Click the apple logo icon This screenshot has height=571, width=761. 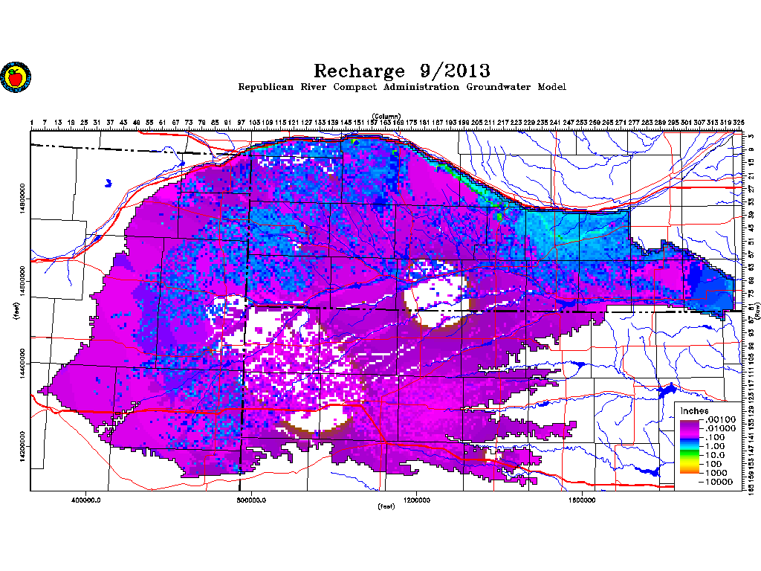(x=16, y=77)
